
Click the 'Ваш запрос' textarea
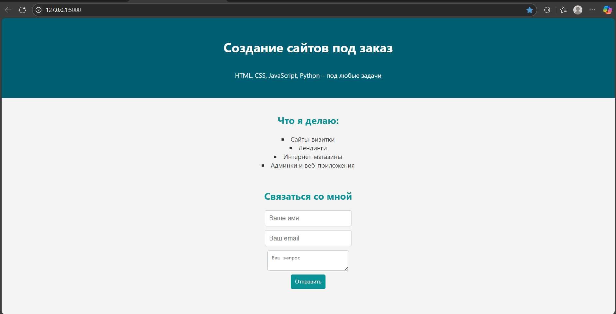coord(308,260)
